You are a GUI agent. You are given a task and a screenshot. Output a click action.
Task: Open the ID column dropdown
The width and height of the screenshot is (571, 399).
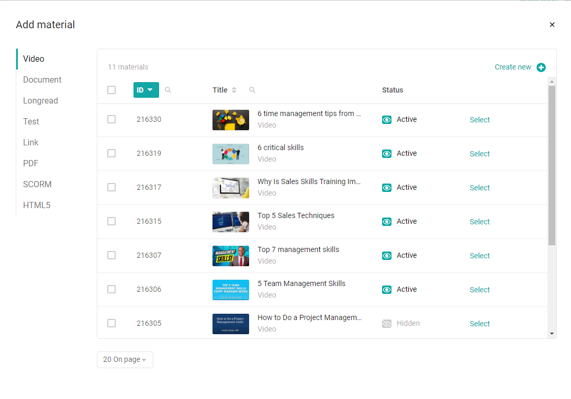pyautogui.click(x=146, y=90)
